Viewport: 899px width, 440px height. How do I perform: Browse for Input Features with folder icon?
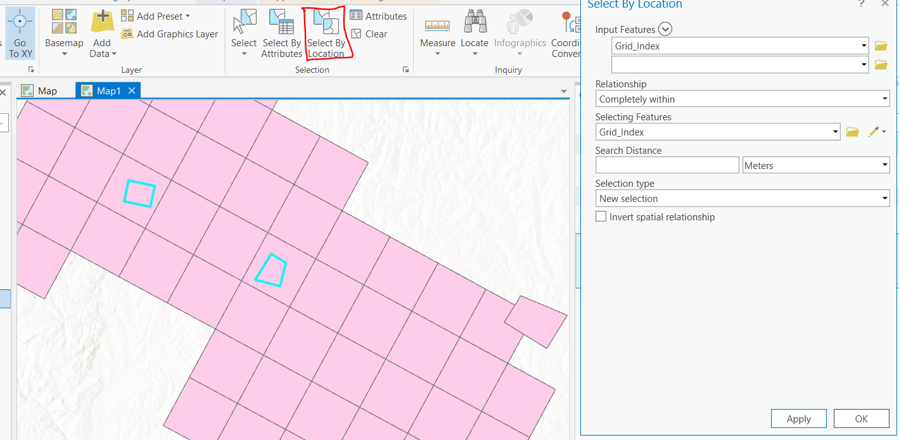click(881, 46)
